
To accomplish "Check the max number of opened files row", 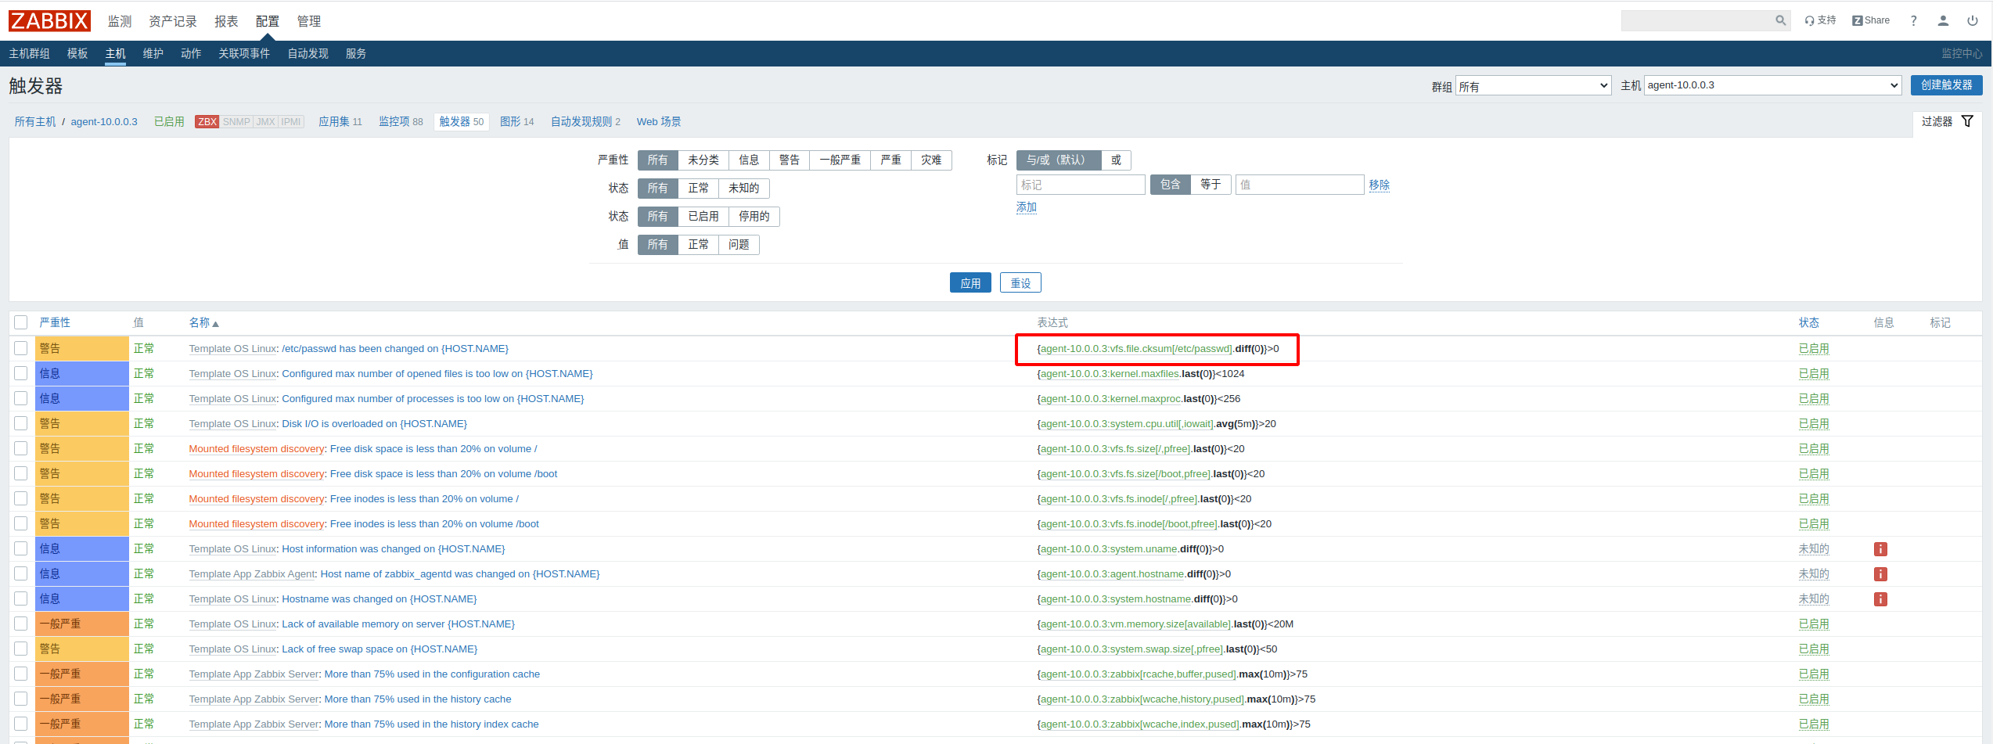I will click(x=21, y=373).
